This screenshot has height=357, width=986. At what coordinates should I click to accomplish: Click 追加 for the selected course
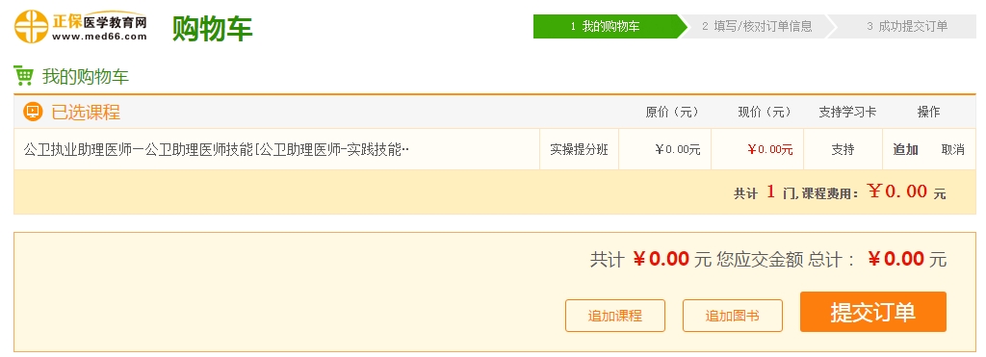coord(905,149)
